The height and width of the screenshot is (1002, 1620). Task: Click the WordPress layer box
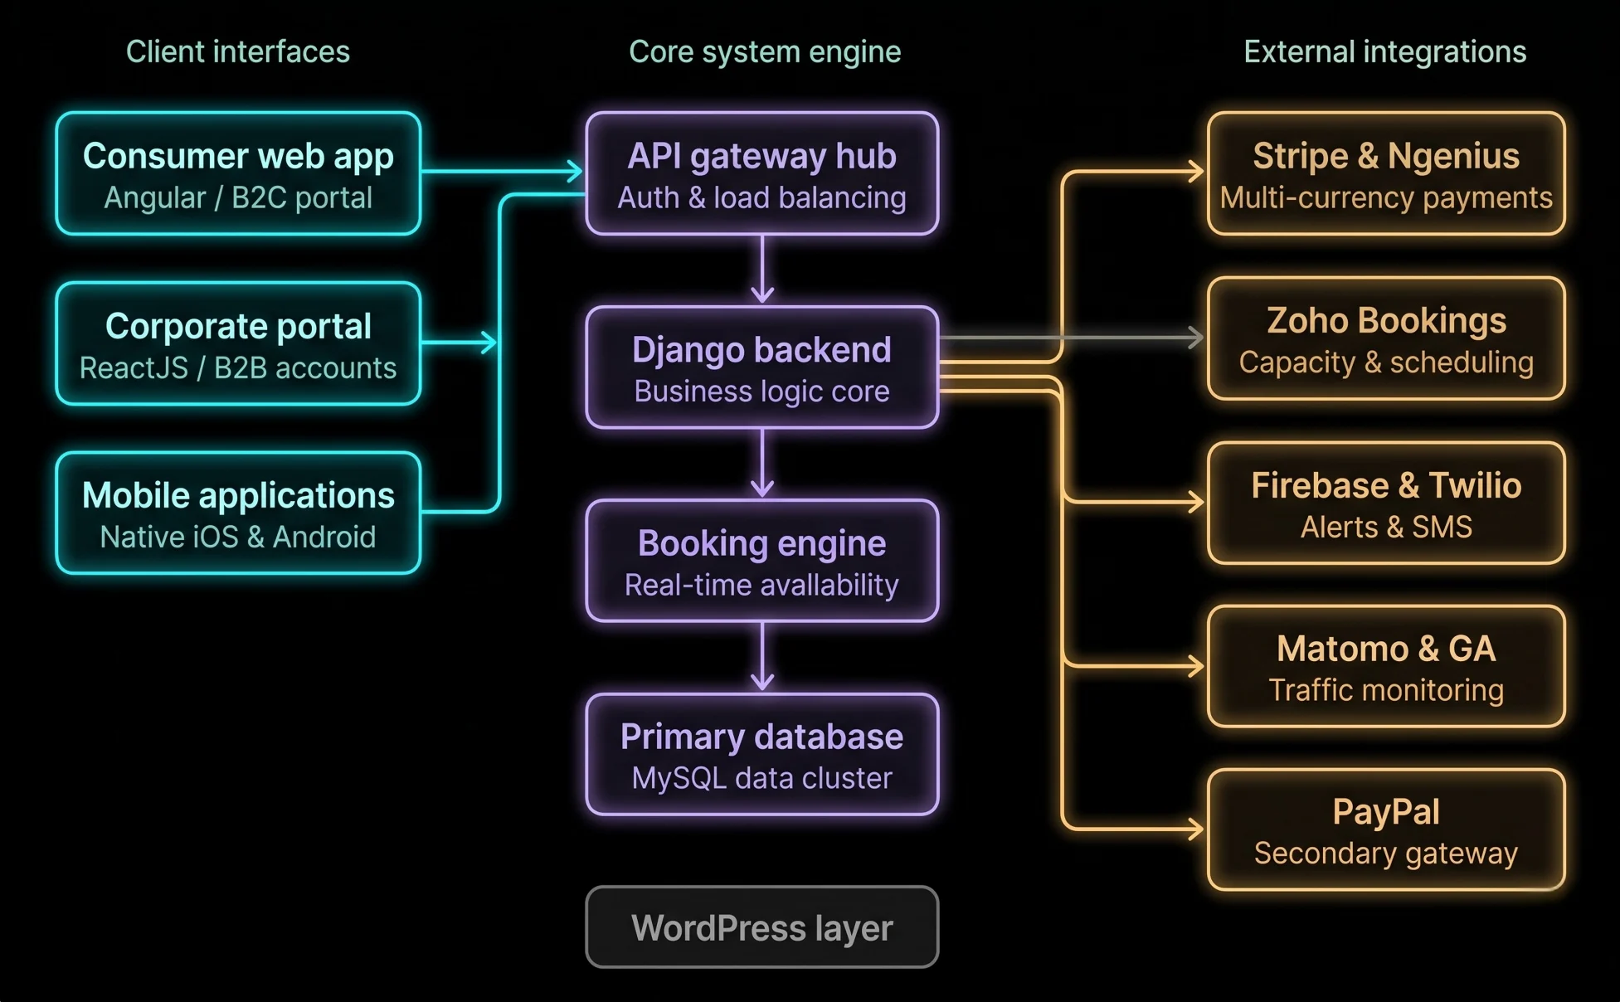pos(761,927)
